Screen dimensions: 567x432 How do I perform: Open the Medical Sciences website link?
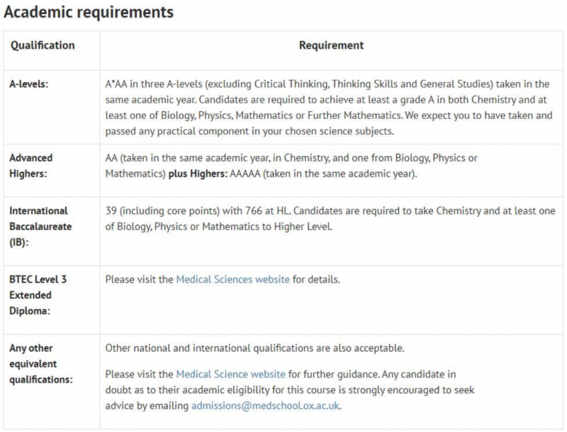(233, 279)
